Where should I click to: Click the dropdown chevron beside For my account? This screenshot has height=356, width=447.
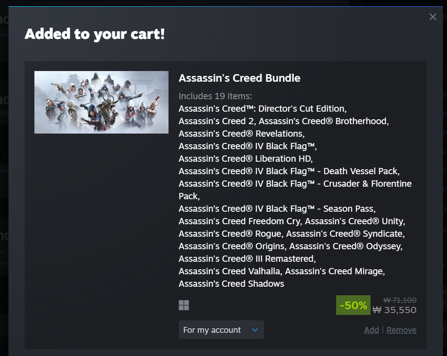255,330
